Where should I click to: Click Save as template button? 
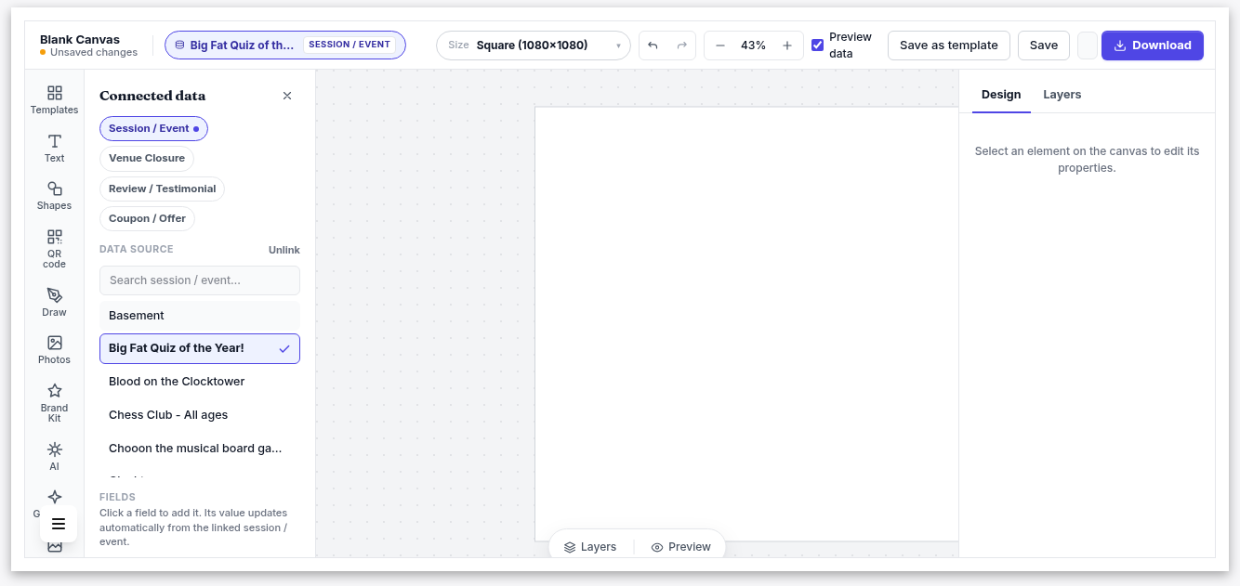click(x=949, y=46)
